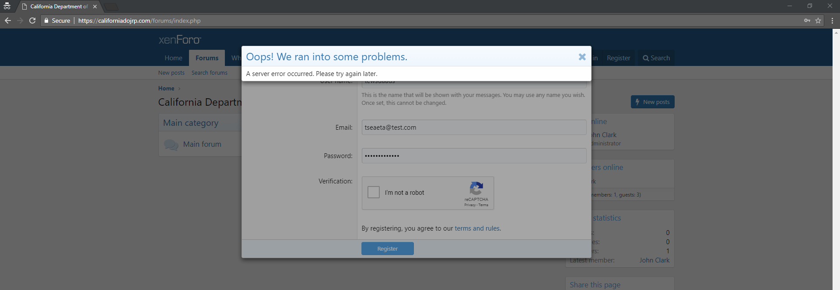840x290 pixels.
Task: Click the New posts button on right
Action: (x=652, y=102)
